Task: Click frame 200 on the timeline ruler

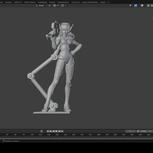Action: coord(115,135)
